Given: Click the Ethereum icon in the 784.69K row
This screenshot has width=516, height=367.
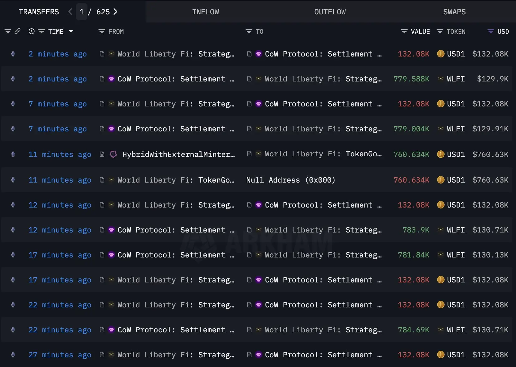Looking at the screenshot, I should (x=13, y=330).
